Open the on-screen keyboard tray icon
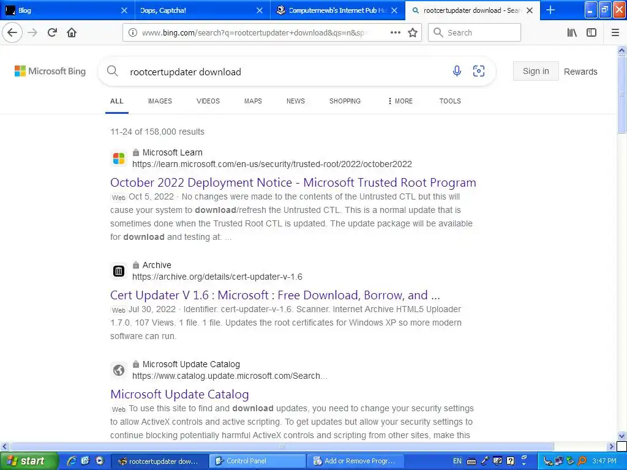This screenshot has height=470, width=627. point(471,461)
